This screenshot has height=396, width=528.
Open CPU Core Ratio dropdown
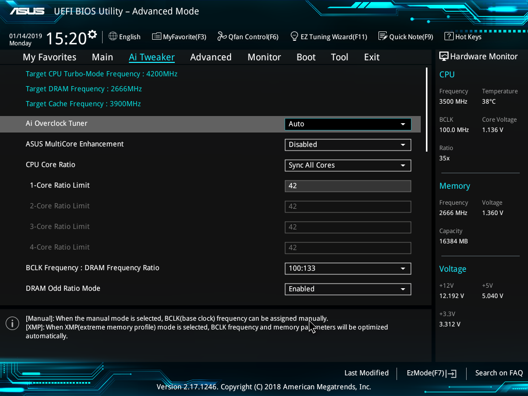coord(348,165)
